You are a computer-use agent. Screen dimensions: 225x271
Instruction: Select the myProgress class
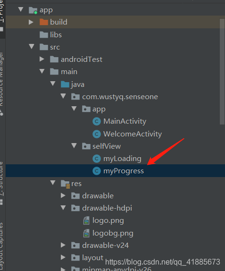[x=124, y=171]
